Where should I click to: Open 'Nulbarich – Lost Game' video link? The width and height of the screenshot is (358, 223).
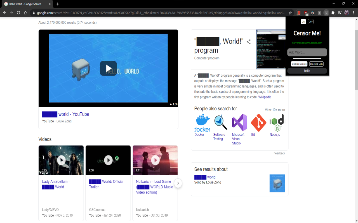[x=155, y=187]
